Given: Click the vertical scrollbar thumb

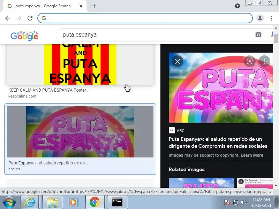Looking at the screenshot, I should tap(276, 39).
